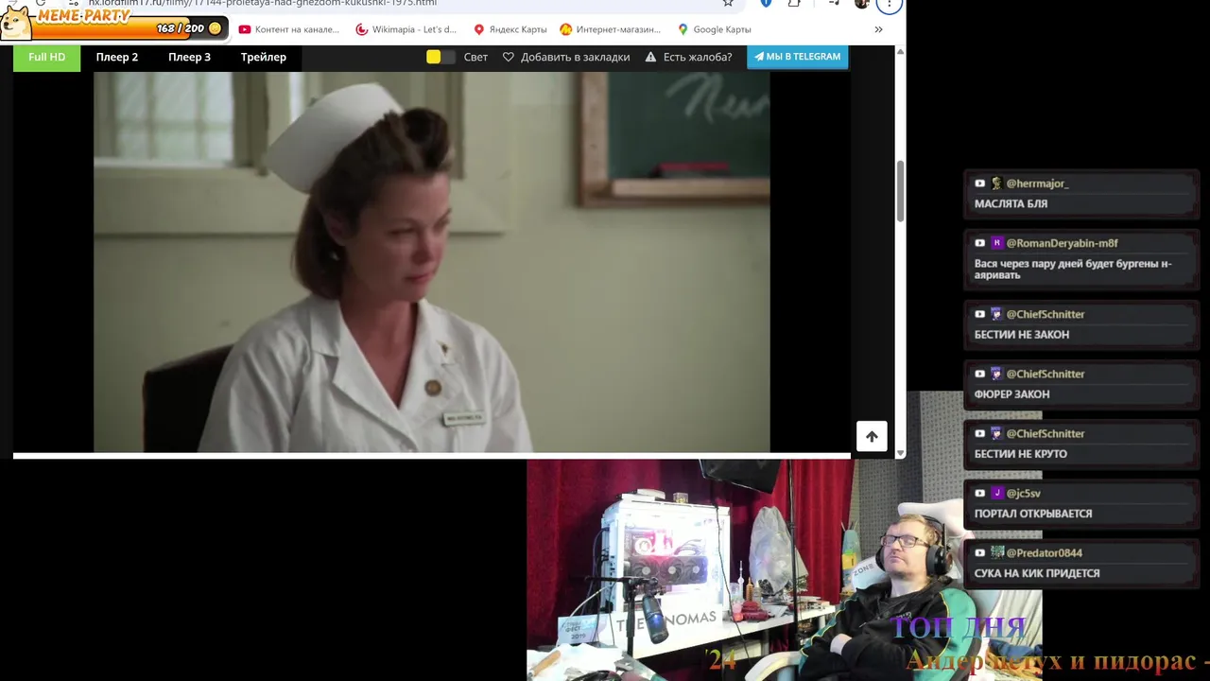Click the @herrmajor_ chat username

click(x=1037, y=183)
